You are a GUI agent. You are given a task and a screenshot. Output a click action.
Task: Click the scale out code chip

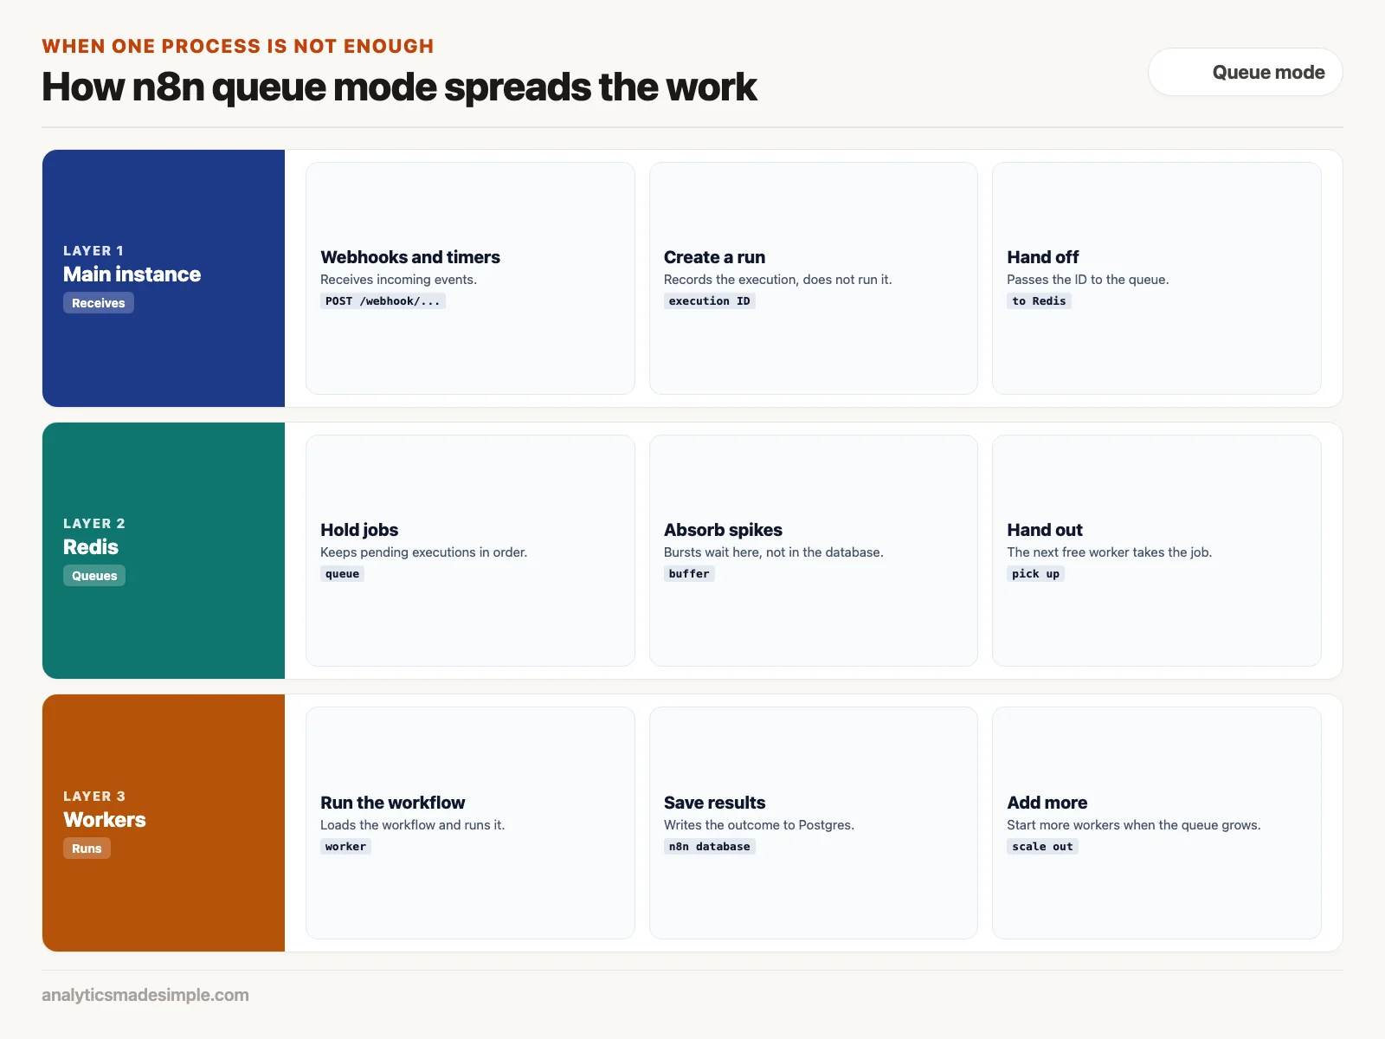click(x=1042, y=847)
